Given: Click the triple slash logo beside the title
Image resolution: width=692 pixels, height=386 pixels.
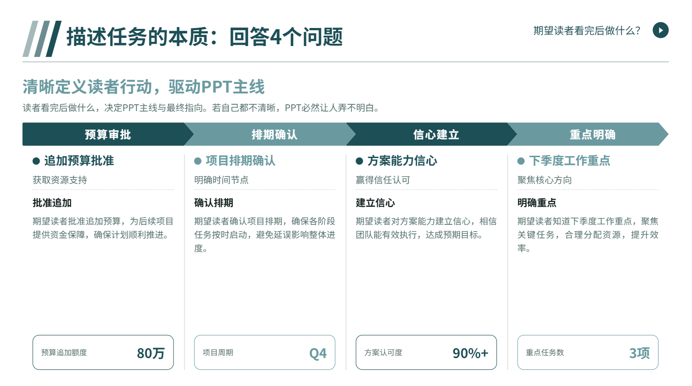Looking at the screenshot, I should pos(42,39).
